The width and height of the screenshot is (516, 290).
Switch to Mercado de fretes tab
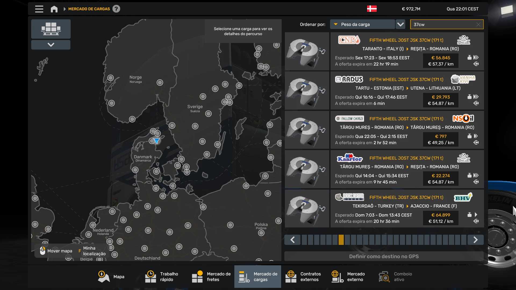tap(211, 277)
